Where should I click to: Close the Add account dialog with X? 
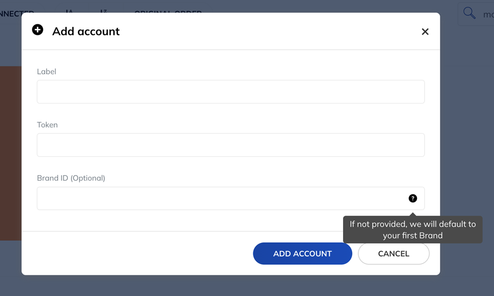pos(425,31)
